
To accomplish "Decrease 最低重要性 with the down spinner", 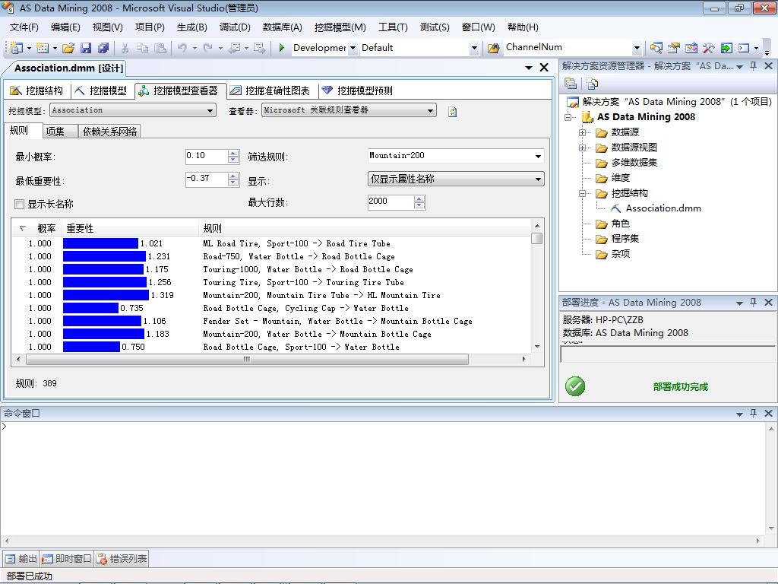I will coord(233,182).
